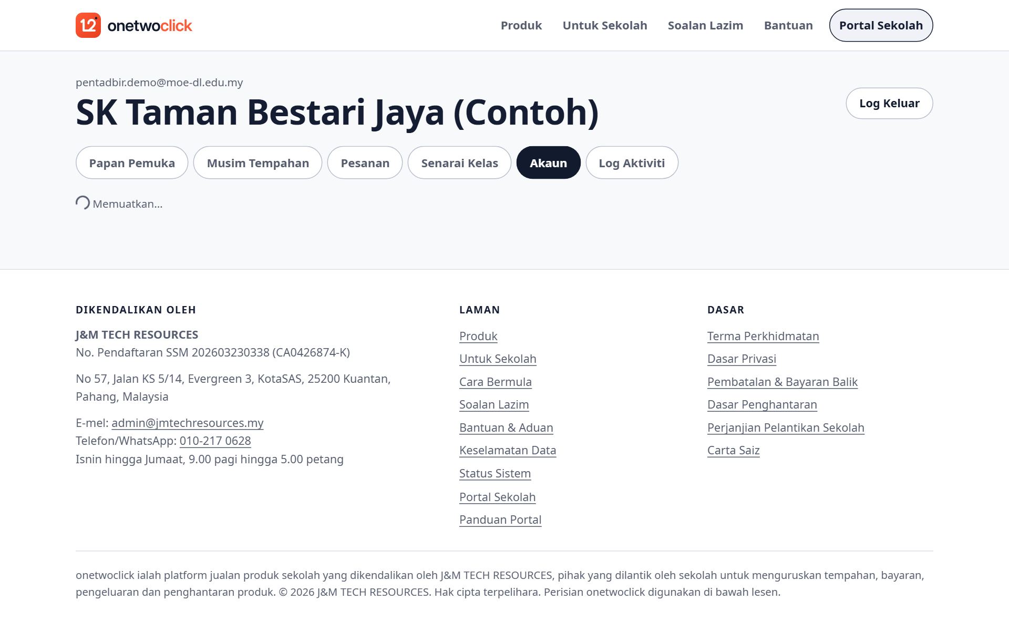Screen dimensions: 1009x631
Task: Switch to the Pesanan tab
Action: click(x=365, y=162)
